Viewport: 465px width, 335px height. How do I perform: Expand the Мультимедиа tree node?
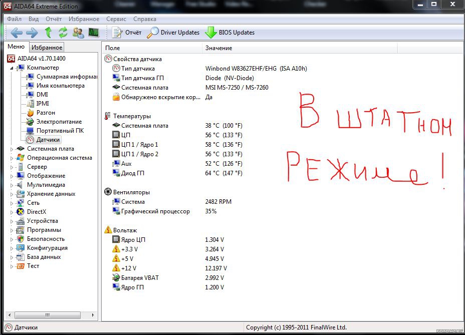coord(12,185)
